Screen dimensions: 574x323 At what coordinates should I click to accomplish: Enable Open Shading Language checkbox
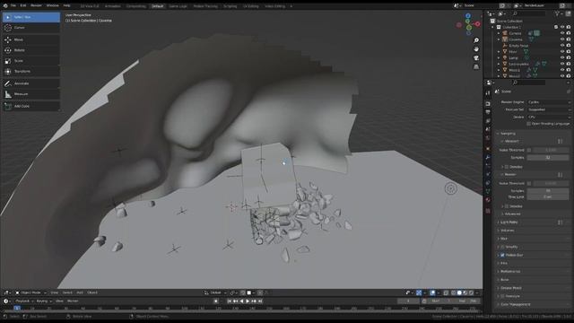click(x=528, y=124)
